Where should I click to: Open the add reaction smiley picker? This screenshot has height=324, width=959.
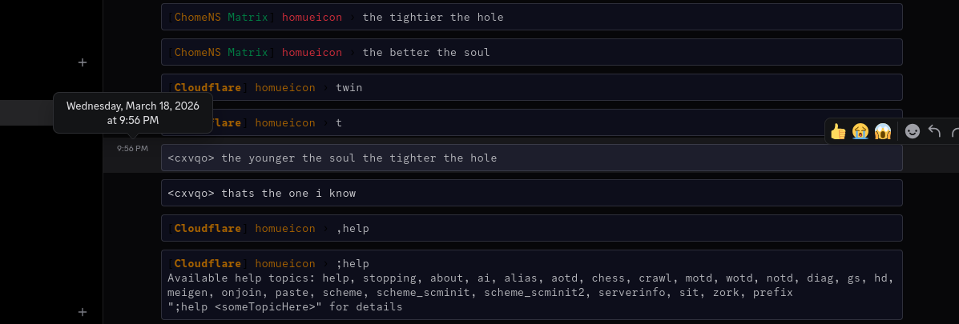coord(912,131)
